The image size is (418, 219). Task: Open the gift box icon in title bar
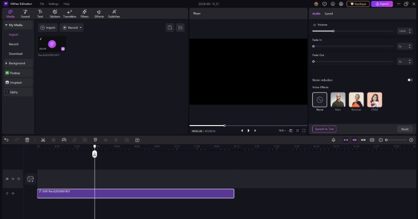pos(316,4)
